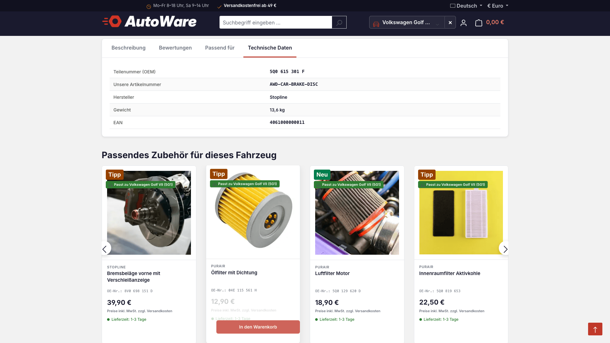This screenshot has height=343, width=610.
Task: Click the checkmark beside Versandkostenfrei text
Action: (219, 6)
